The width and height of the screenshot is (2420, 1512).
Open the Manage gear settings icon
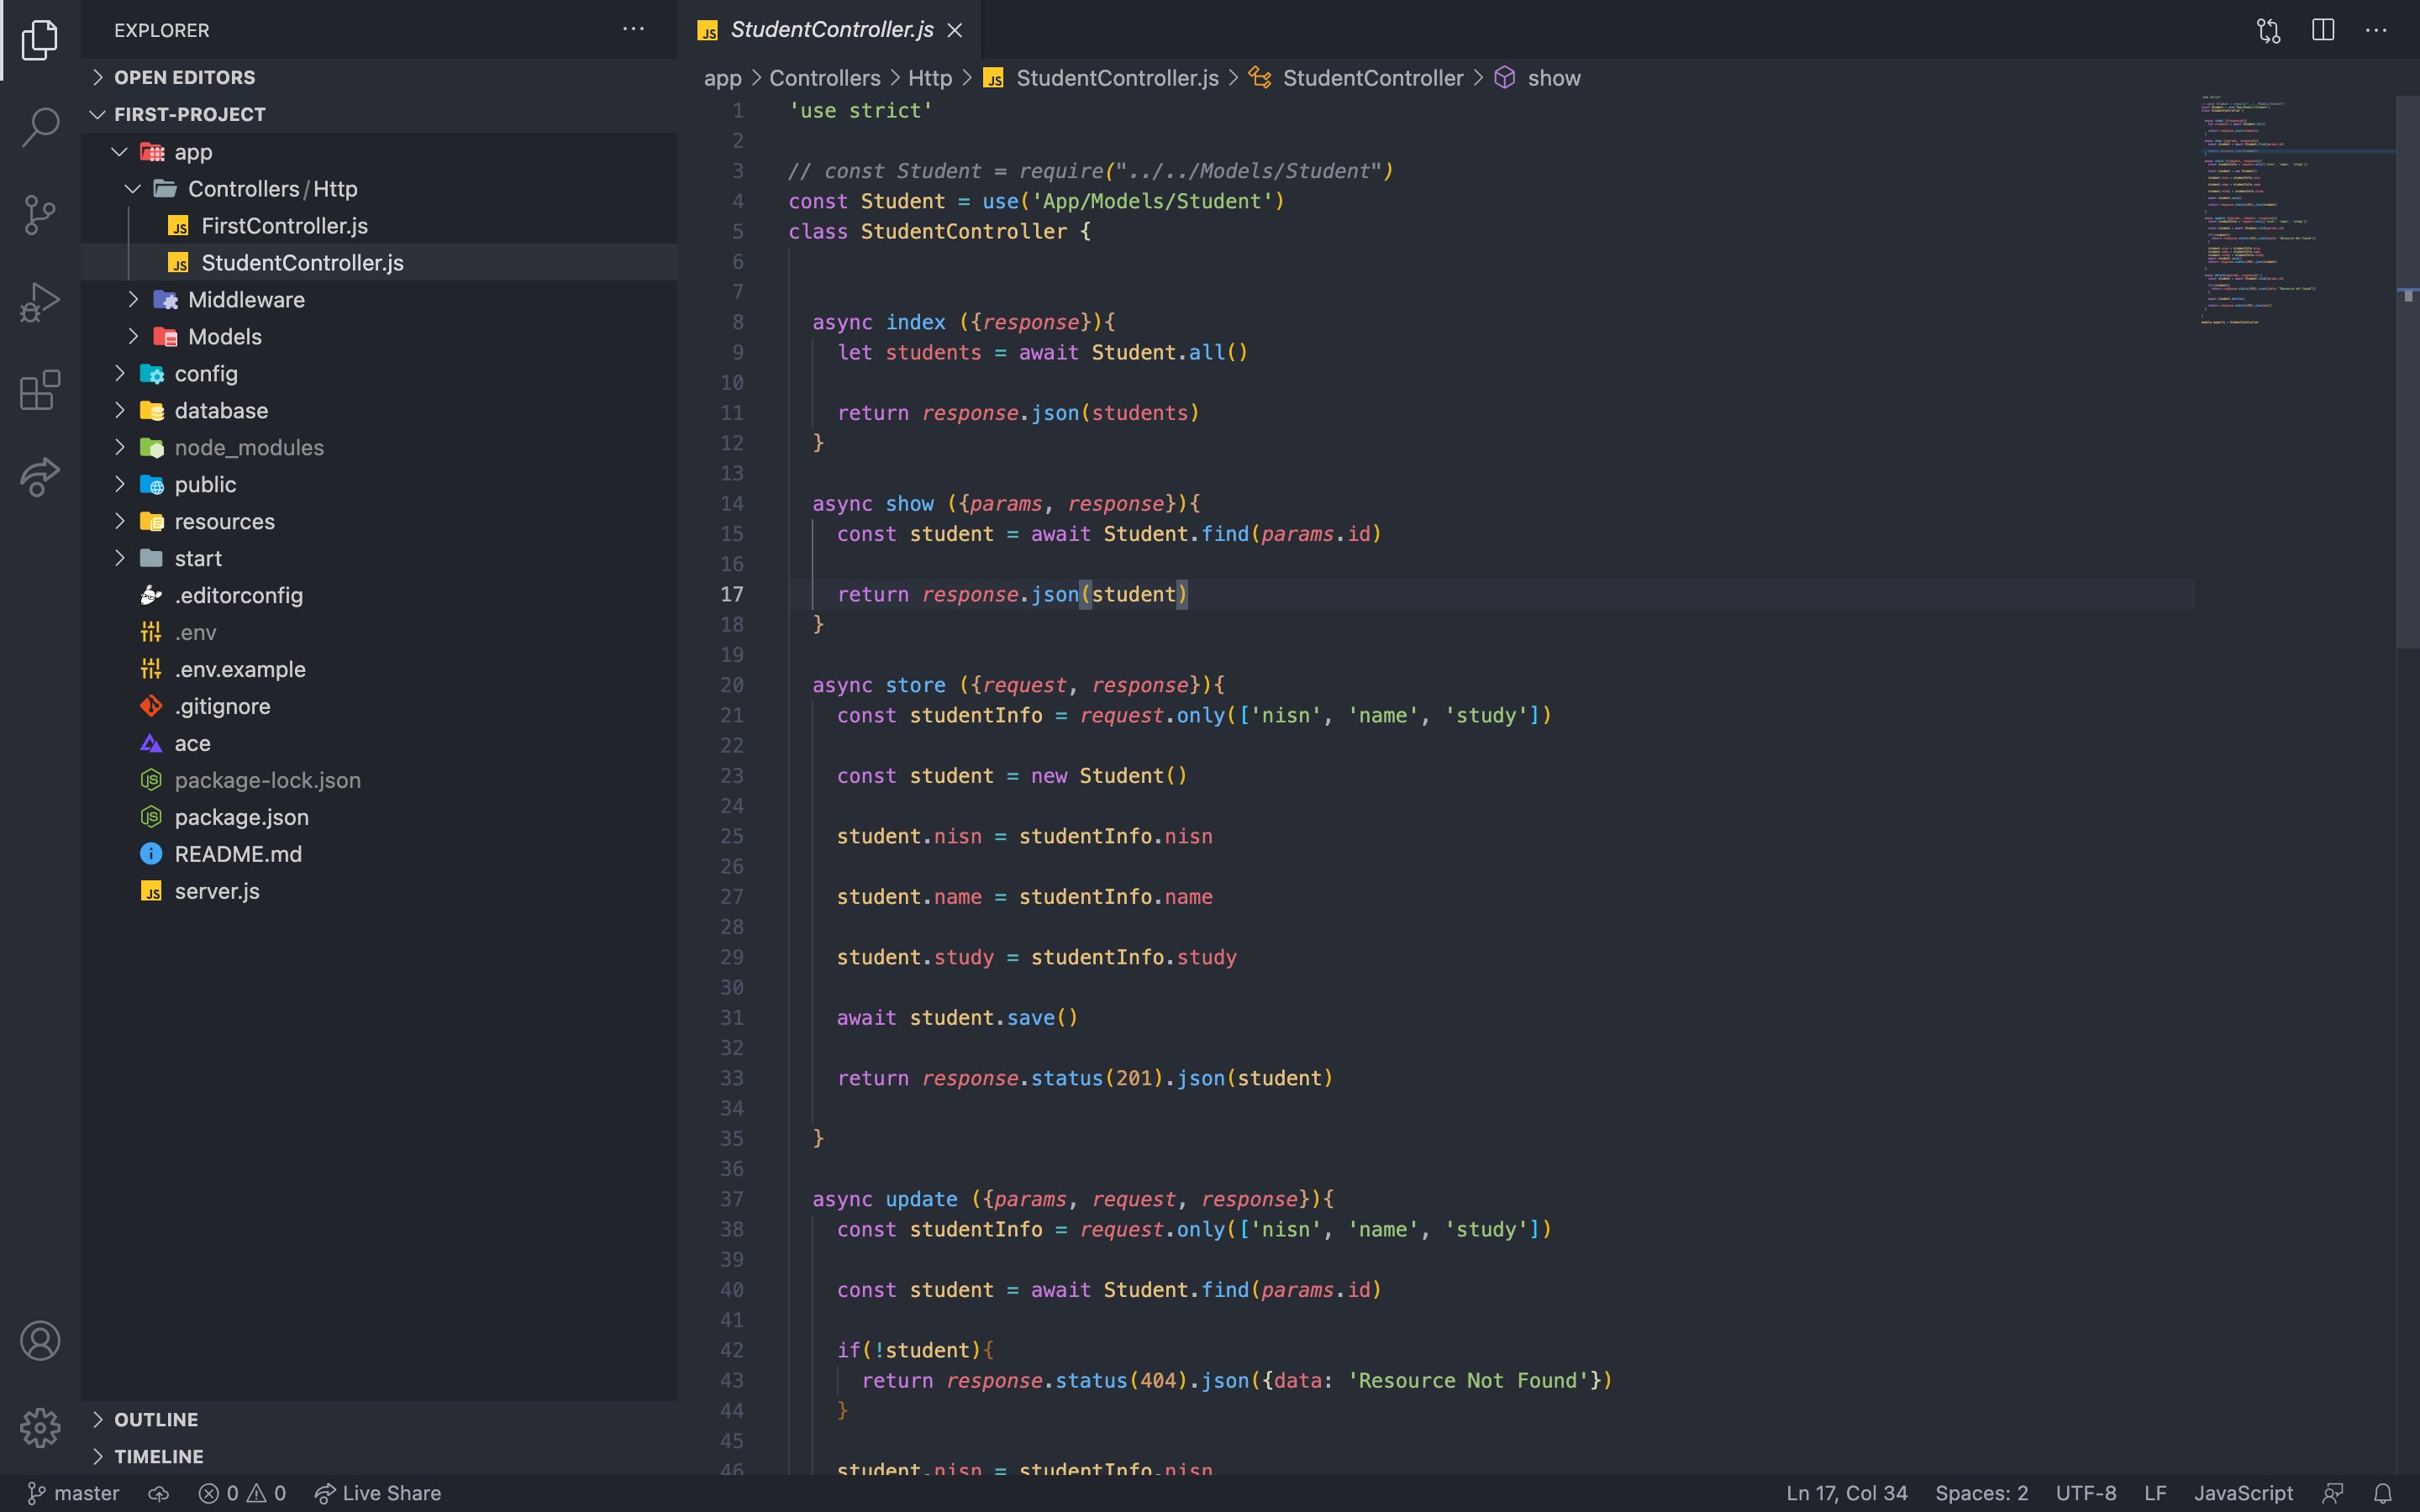tap(40, 1427)
